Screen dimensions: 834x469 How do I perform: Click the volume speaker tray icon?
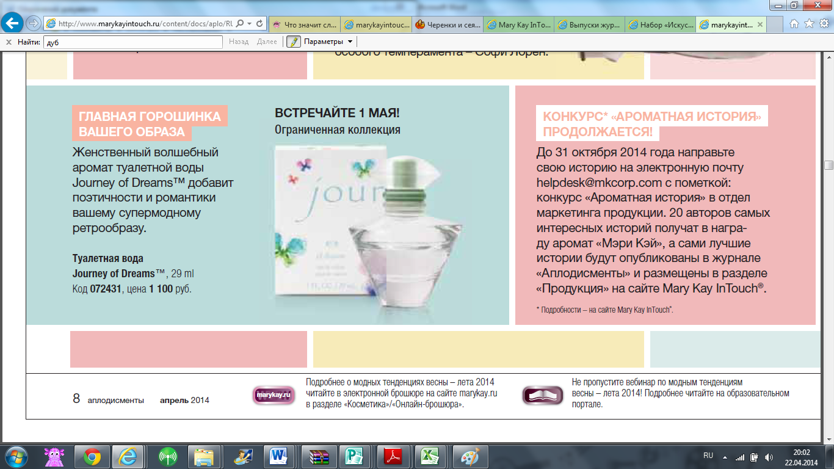[769, 457]
